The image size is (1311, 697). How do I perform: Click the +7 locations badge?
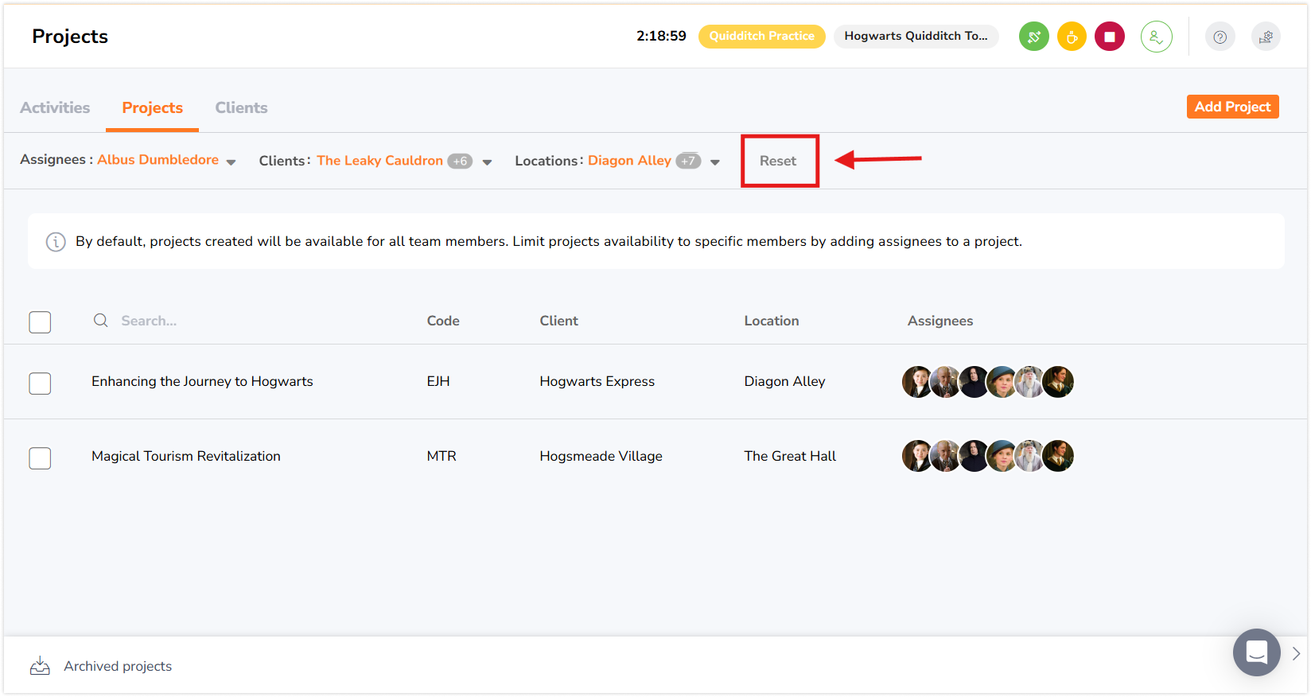pyautogui.click(x=688, y=161)
